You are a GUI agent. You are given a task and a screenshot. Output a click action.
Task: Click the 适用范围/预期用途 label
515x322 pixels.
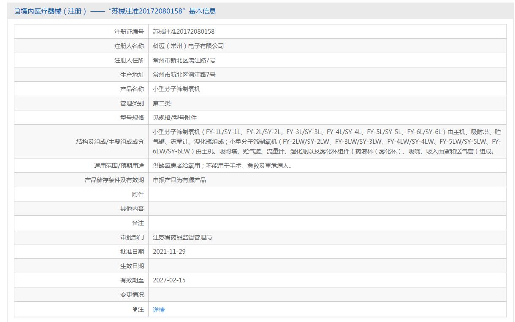click(x=119, y=166)
